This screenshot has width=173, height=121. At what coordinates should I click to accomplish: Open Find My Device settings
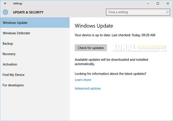tap(14, 75)
